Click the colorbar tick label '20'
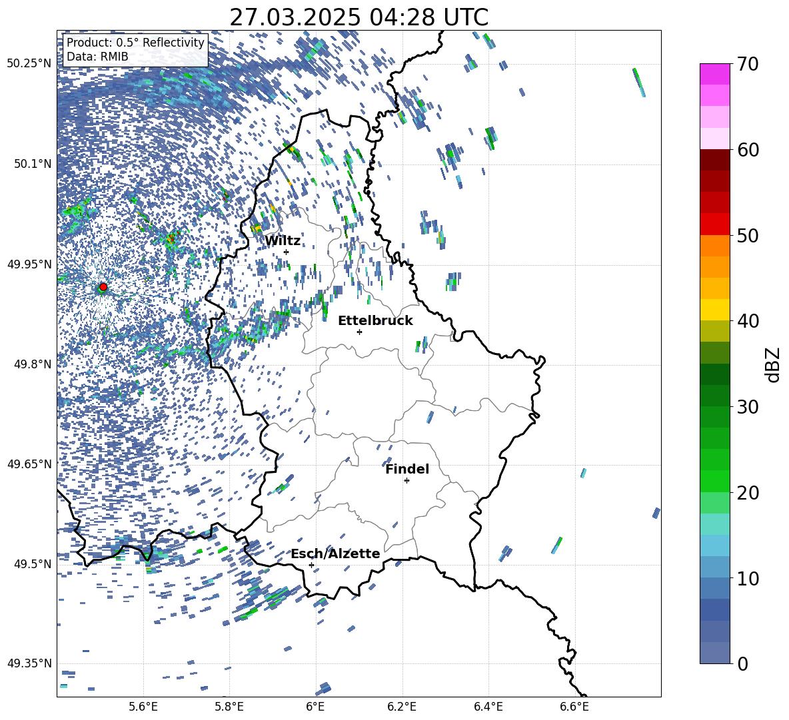 (748, 493)
